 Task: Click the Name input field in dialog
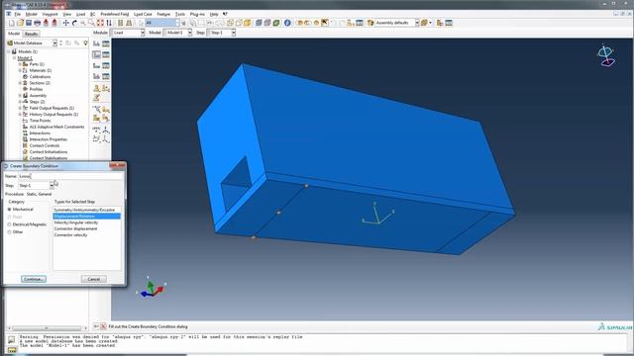point(70,176)
